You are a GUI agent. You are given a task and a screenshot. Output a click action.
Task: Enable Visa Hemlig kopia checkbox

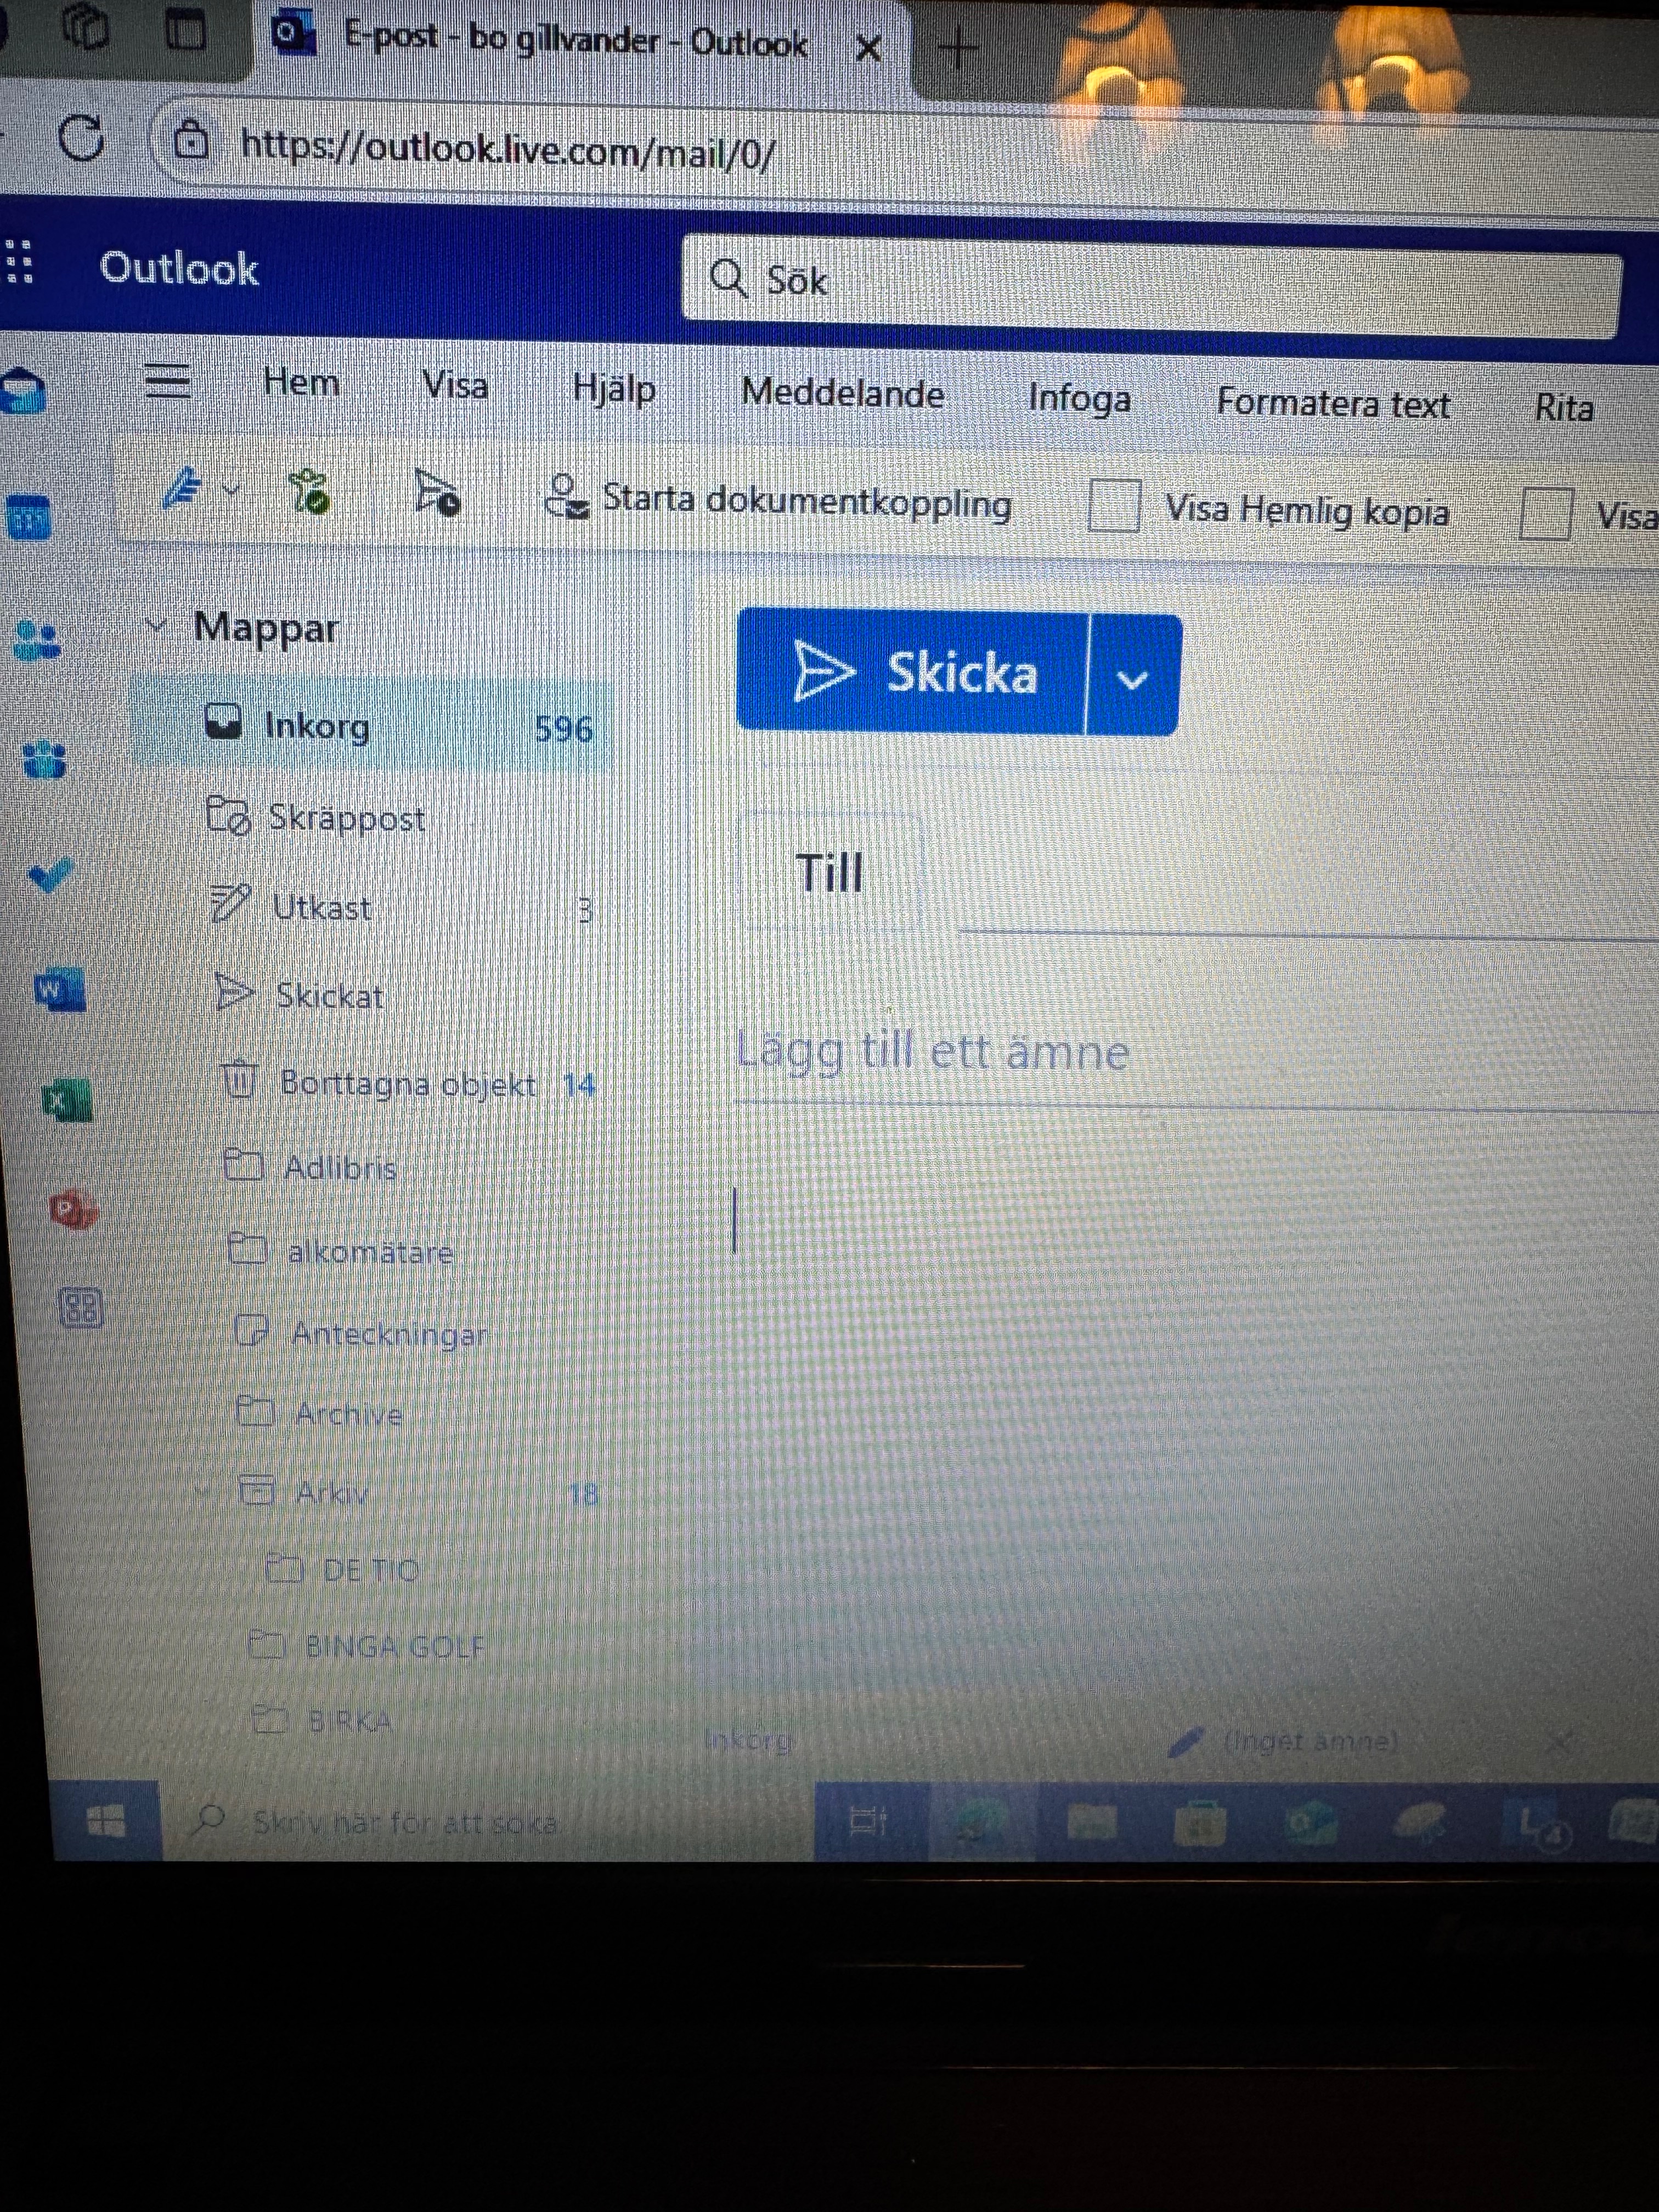pyautogui.click(x=1114, y=505)
